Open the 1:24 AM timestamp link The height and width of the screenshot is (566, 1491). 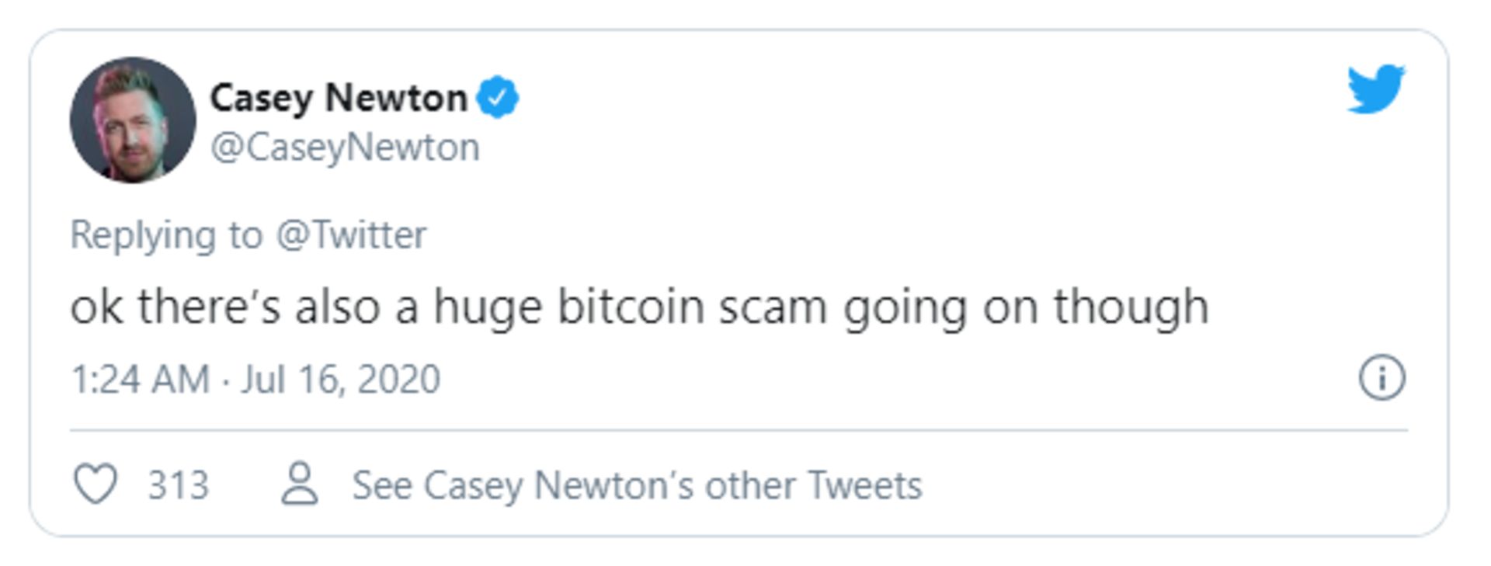tap(141, 380)
